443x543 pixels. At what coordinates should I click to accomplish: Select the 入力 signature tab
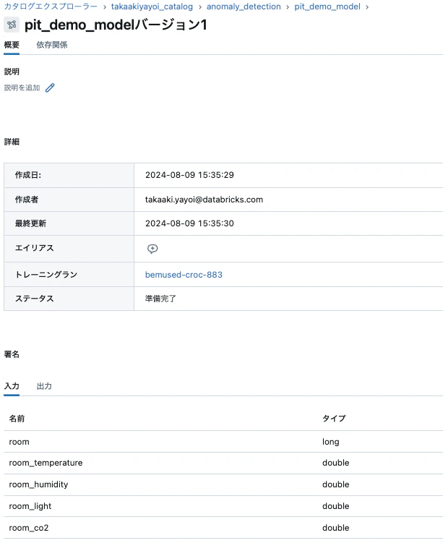[12, 386]
